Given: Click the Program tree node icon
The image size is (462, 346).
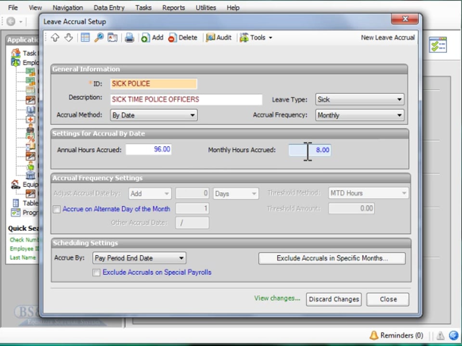Looking at the screenshot, I should [15, 212].
